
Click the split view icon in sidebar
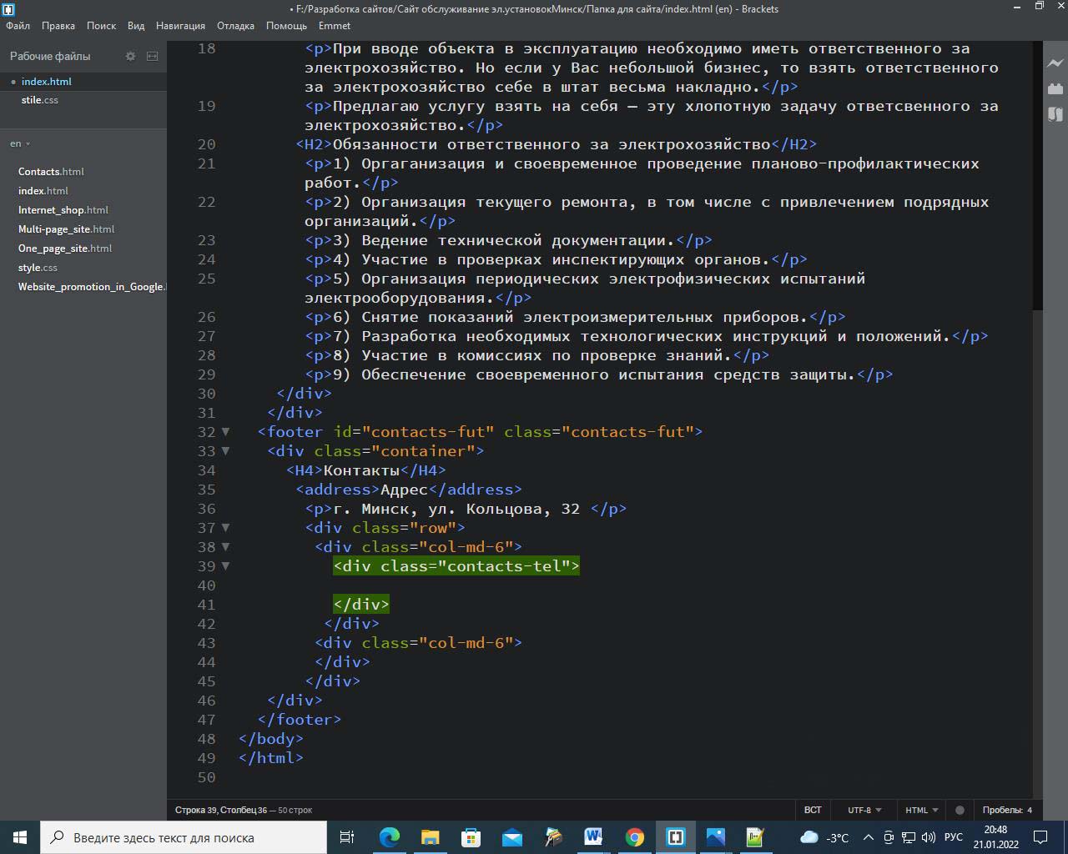[x=152, y=56]
